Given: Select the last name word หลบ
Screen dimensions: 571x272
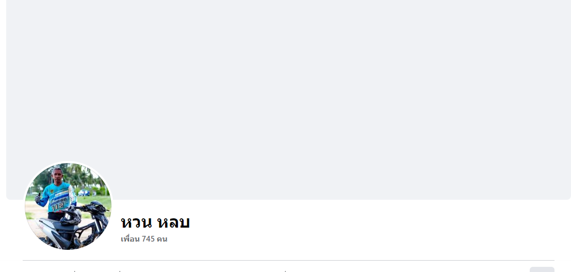Looking at the screenshot, I should [x=173, y=222].
